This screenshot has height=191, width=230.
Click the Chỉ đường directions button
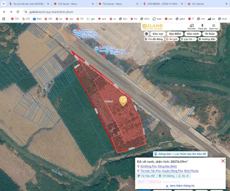pyautogui.click(x=167, y=176)
